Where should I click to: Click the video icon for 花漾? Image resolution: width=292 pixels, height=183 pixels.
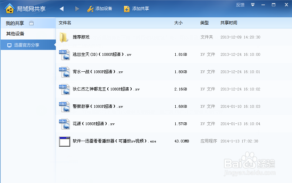click(65, 124)
